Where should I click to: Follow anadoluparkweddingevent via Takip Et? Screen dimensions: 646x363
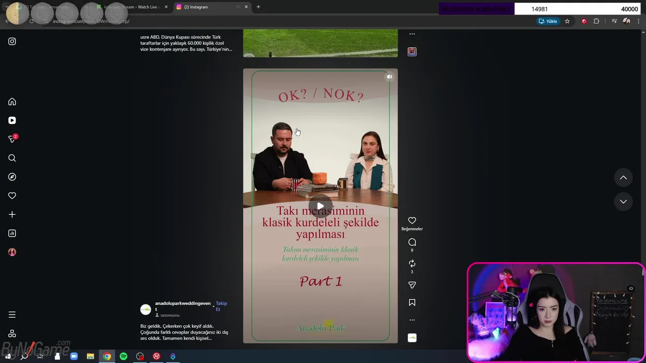[x=222, y=306]
